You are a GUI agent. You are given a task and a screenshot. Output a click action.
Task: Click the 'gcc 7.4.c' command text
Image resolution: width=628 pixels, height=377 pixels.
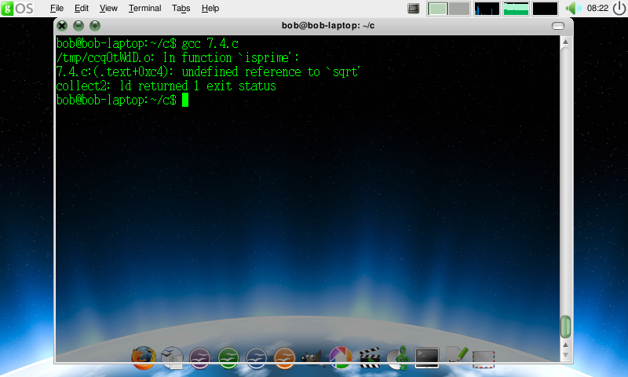[x=210, y=43]
